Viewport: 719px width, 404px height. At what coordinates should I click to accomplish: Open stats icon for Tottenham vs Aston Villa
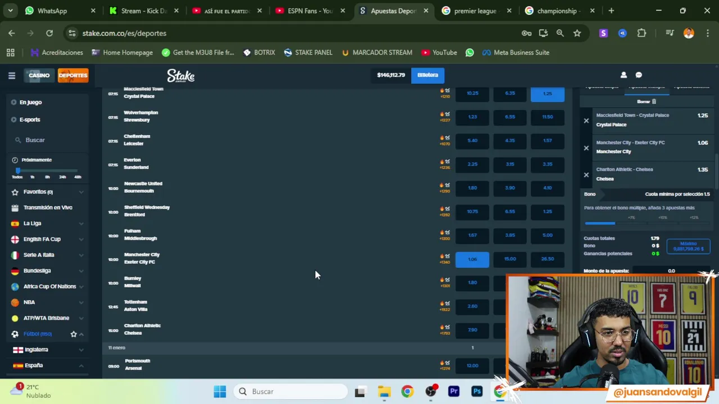tap(447, 303)
